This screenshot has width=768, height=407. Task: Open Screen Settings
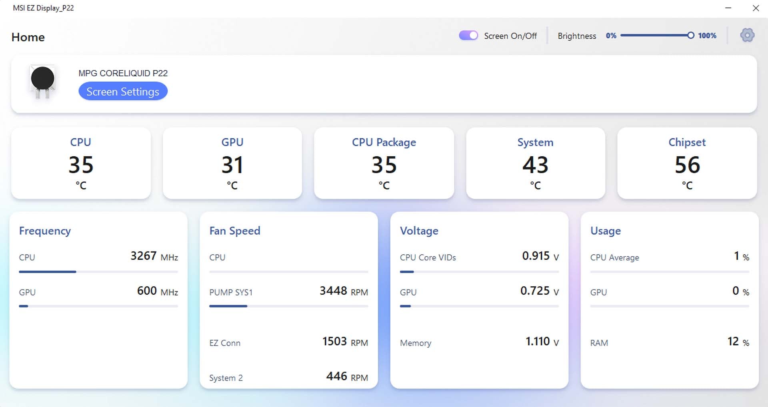point(123,92)
